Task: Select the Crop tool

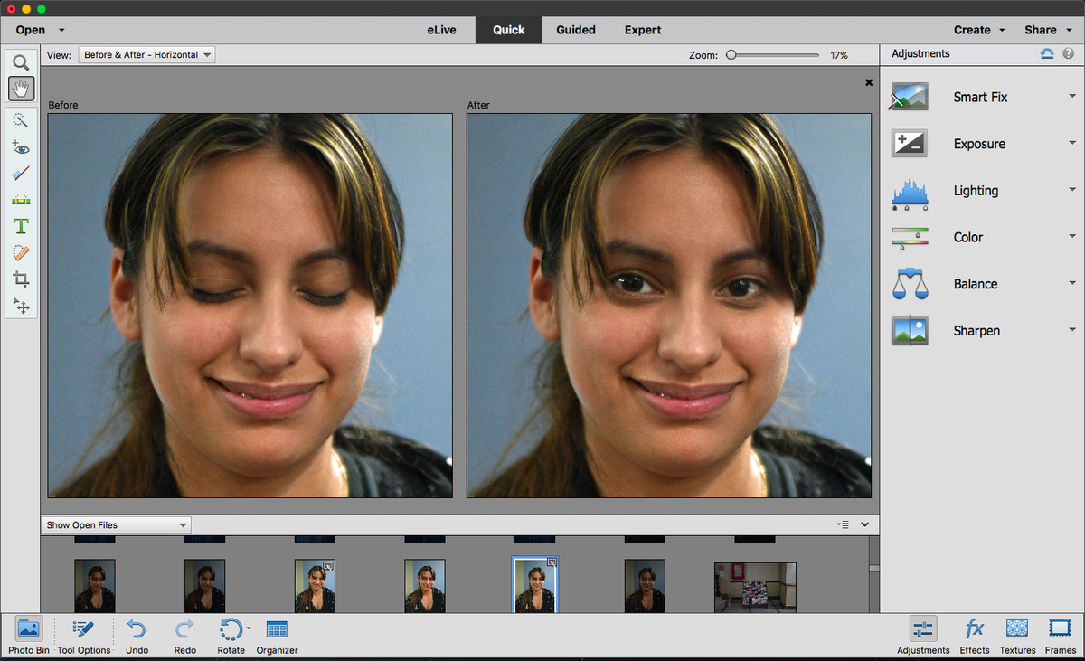Action: pyautogui.click(x=21, y=279)
